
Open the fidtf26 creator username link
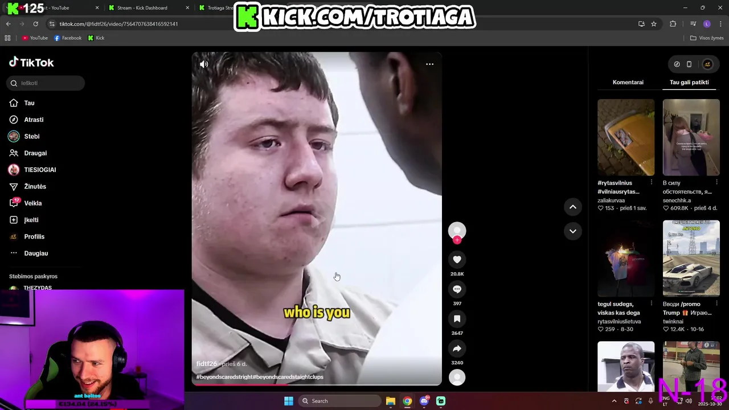[207, 364]
